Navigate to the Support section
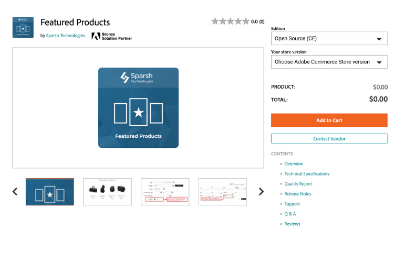This screenshot has height=262, width=394. tap(292, 204)
